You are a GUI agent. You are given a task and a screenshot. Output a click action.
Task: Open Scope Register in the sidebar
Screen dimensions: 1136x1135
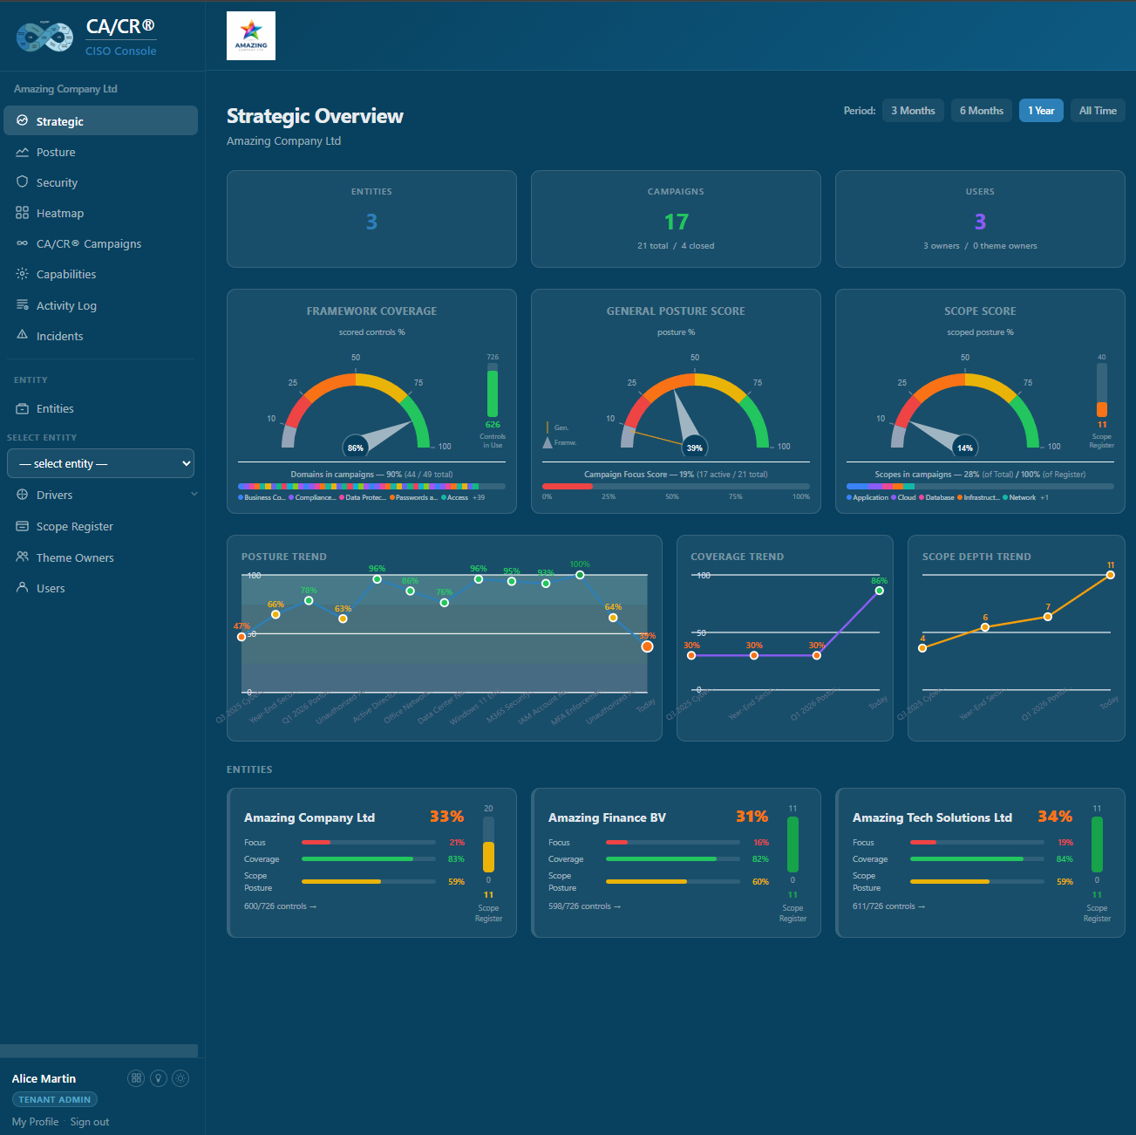tap(100, 526)
